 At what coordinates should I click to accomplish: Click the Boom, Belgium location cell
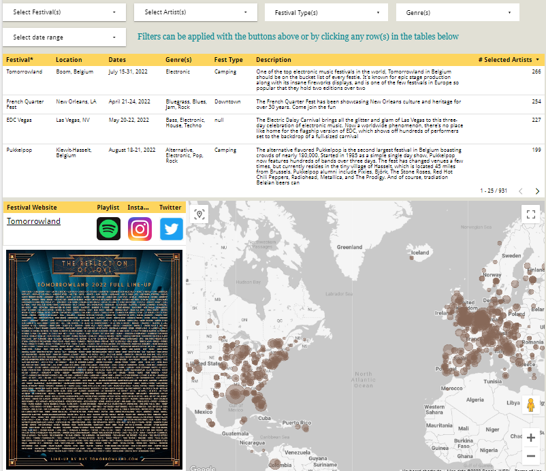74,71
